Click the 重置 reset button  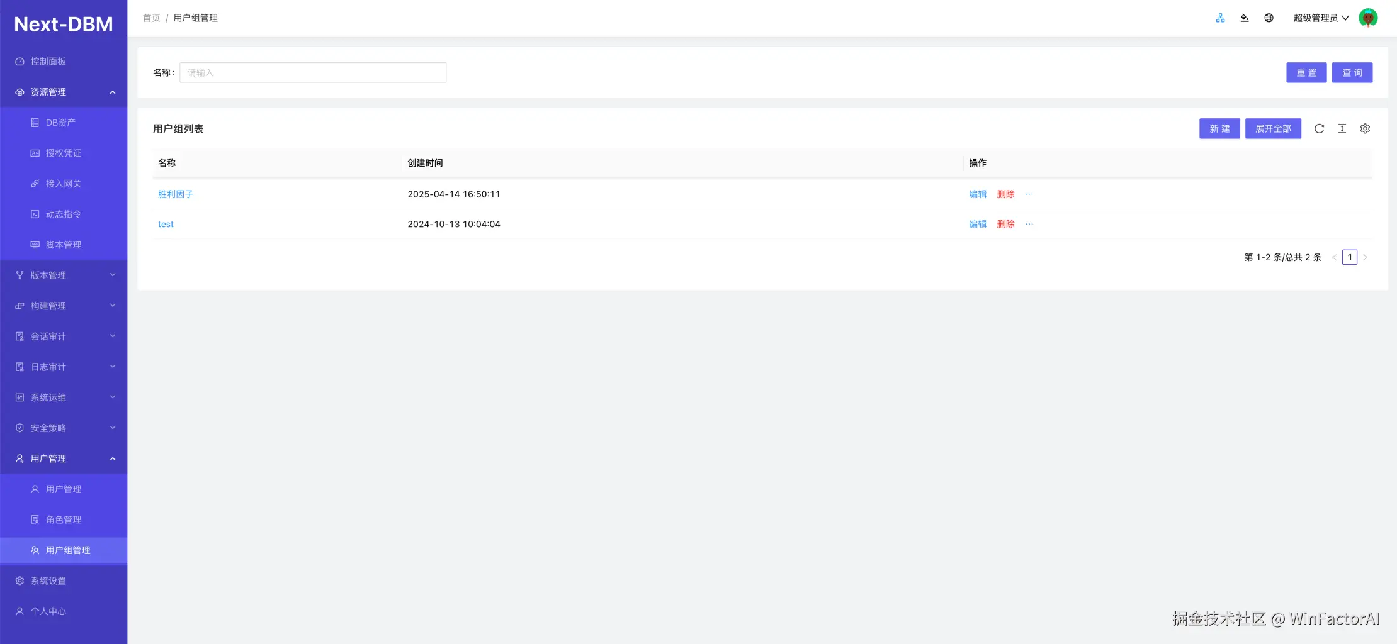tap(1306, 73)
